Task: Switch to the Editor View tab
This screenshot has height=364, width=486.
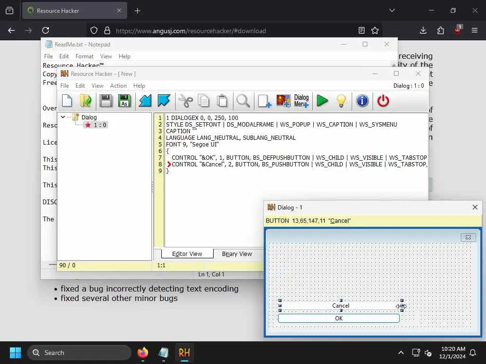Action: (x=187, y=254)
